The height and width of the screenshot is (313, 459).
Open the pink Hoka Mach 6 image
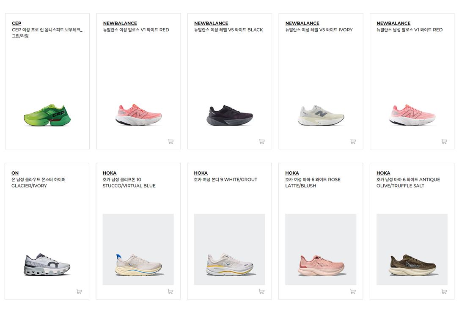[x=321, y=249]
